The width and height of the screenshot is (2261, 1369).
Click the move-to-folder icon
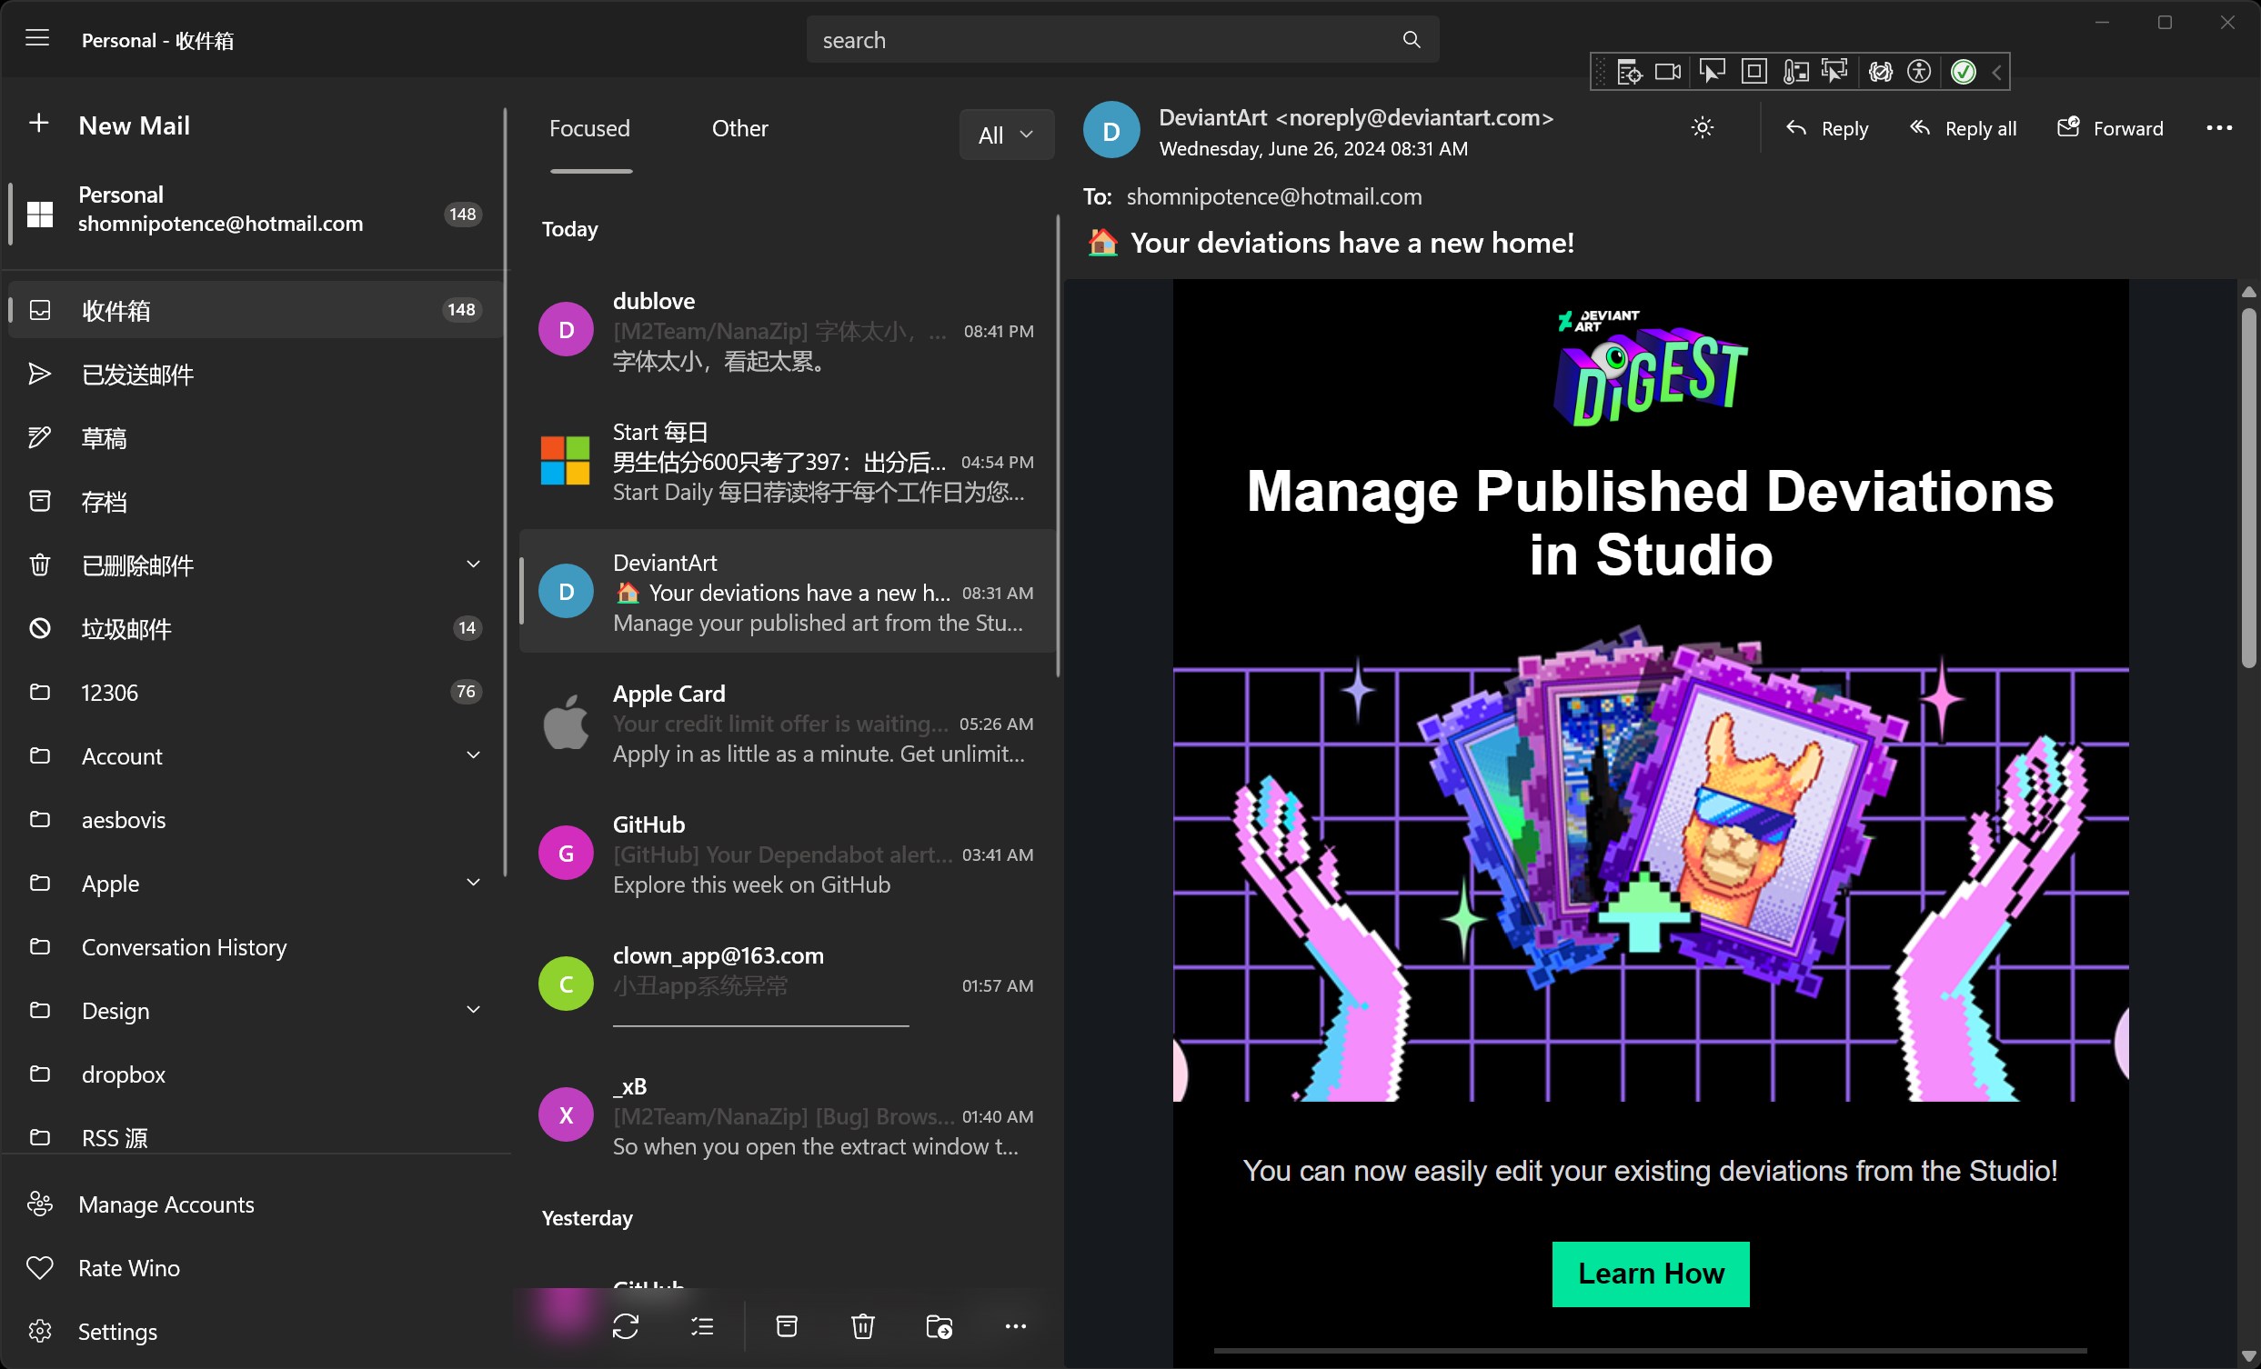click(939, 1326)
